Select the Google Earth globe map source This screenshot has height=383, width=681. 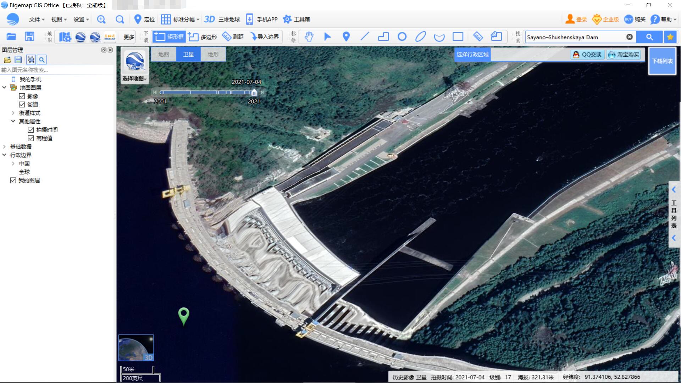(x=81, y=37)
